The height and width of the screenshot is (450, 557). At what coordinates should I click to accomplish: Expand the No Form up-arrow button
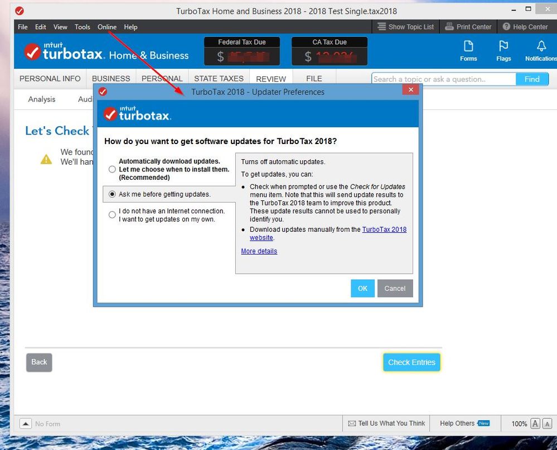point(26,424)
